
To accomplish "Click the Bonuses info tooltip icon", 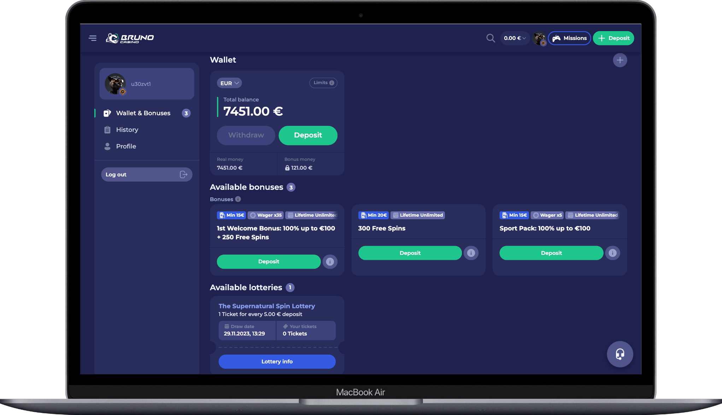I will coord(238,199).
